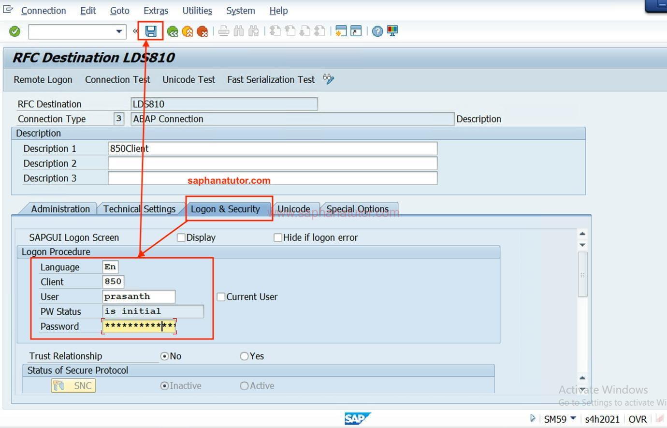Viewport: 667px width, 428px height.
Task: Select Trust Relationship Yes radio button
Action: click(x=245, y=356)
